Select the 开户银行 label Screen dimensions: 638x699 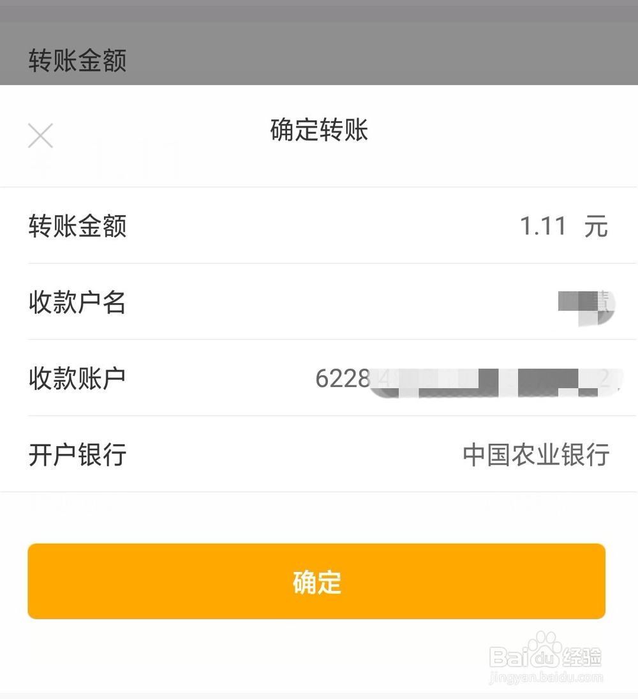point(77,455)
